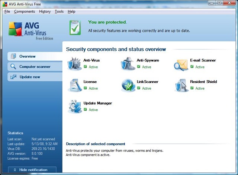Click the Hide notification chevron icon
This screenshot has height=175, width=238.
point(15,170)
